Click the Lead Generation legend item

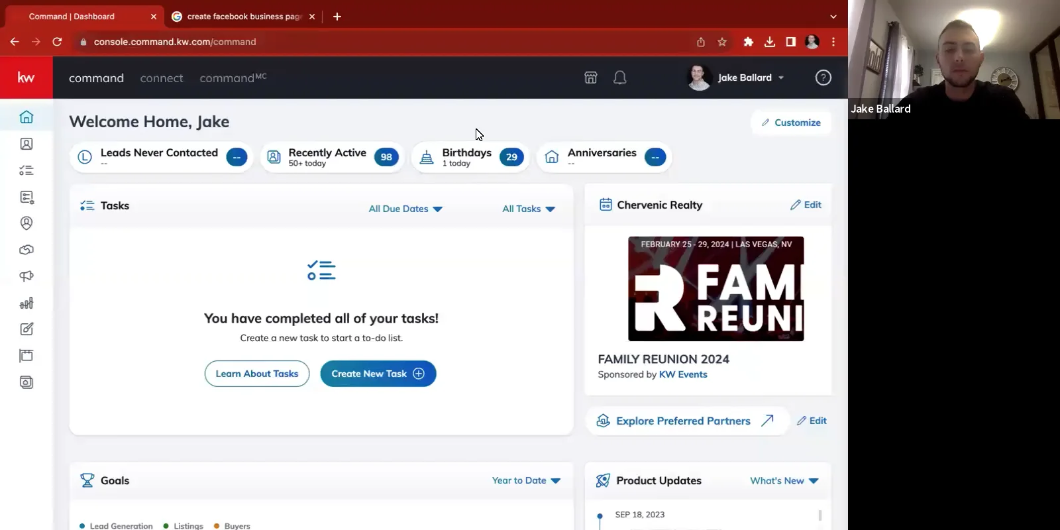click(116, 526)
